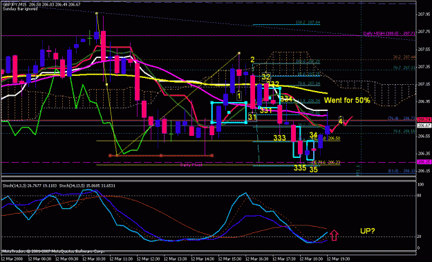
Task: Select the 'Went for 50%' text
Action: point(347,100)
